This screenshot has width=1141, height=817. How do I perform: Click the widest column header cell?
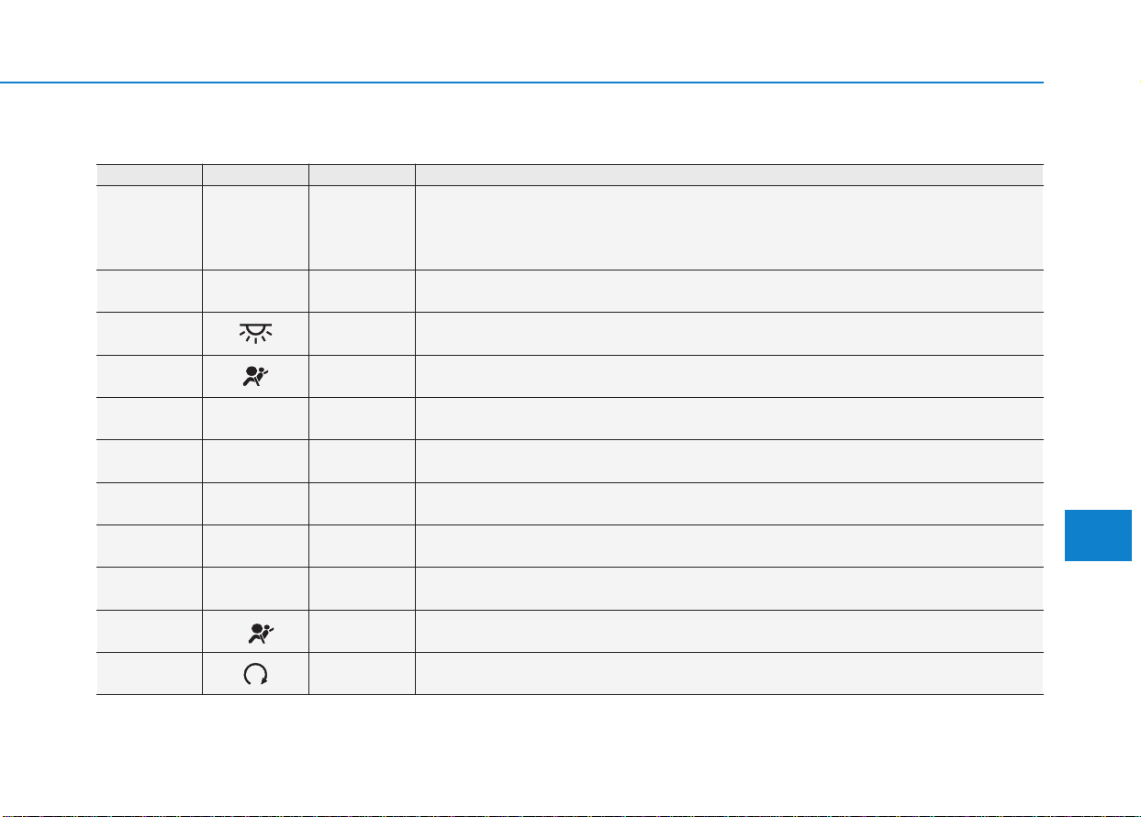[729, 175]
